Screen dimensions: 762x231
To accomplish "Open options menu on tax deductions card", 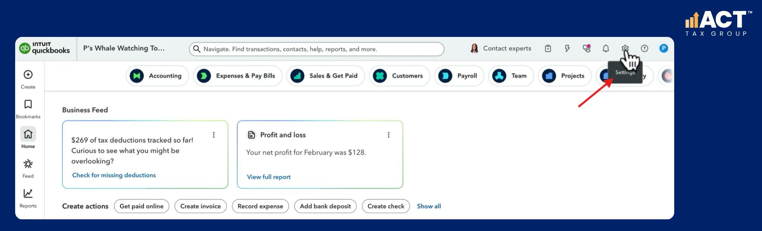I will [214, 135].
